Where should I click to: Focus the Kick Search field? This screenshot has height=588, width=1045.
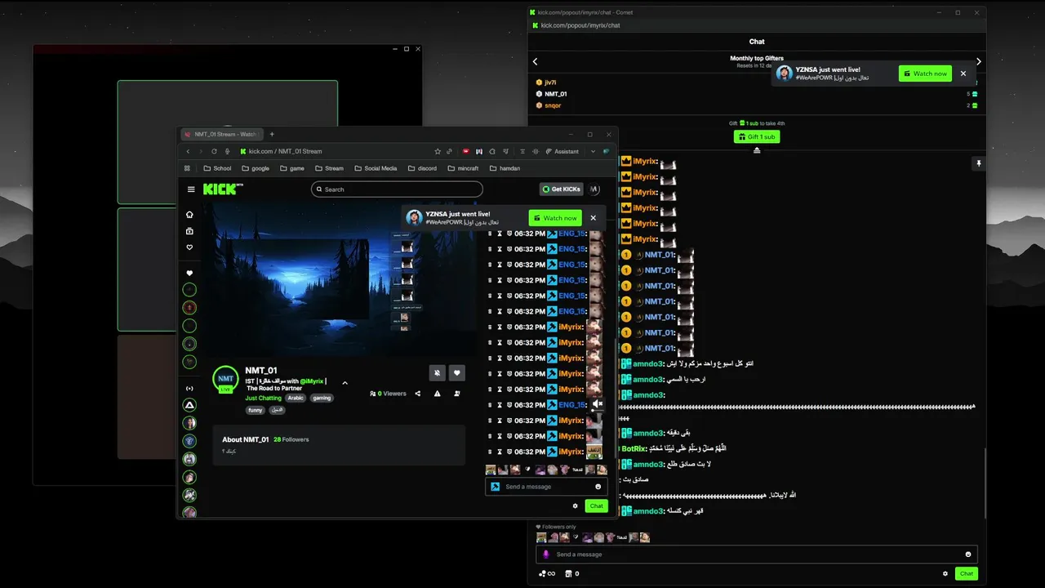[x=397, y=189]
